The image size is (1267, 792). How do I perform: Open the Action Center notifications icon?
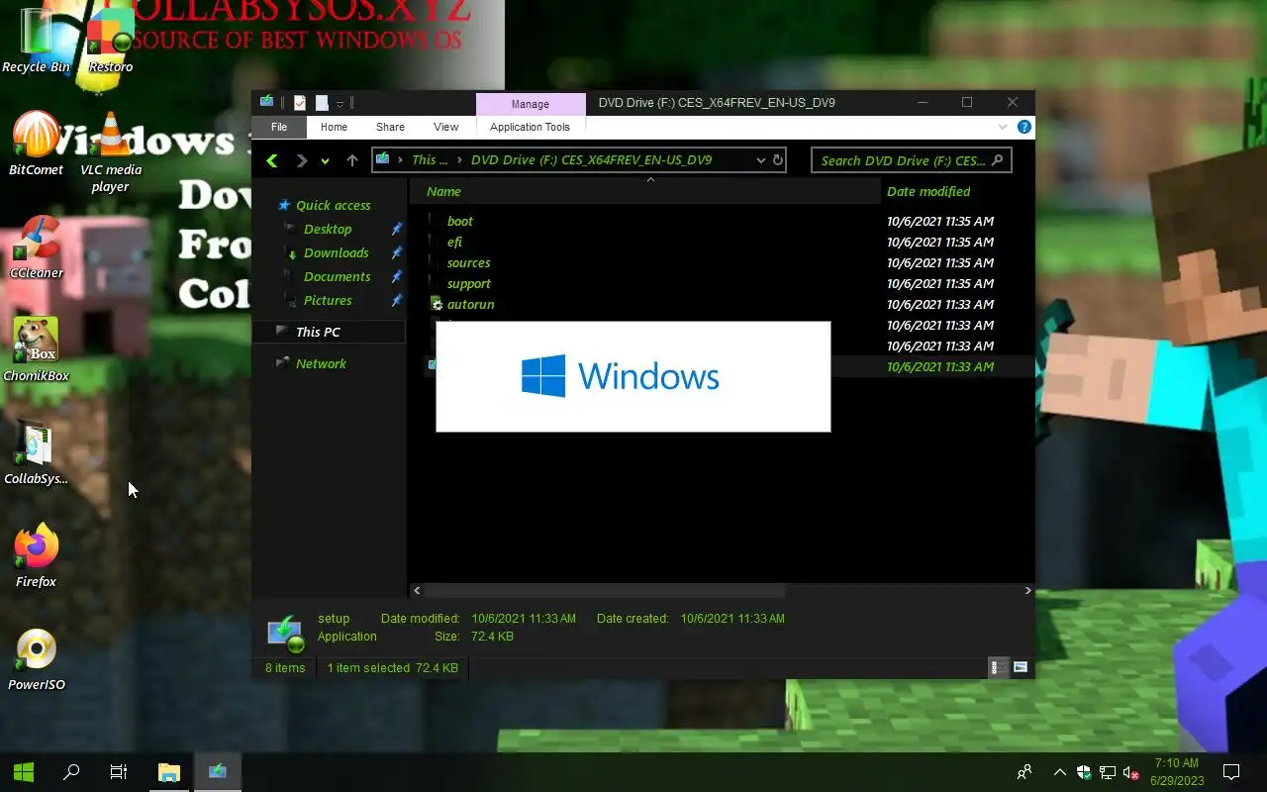coord(1231,772)
